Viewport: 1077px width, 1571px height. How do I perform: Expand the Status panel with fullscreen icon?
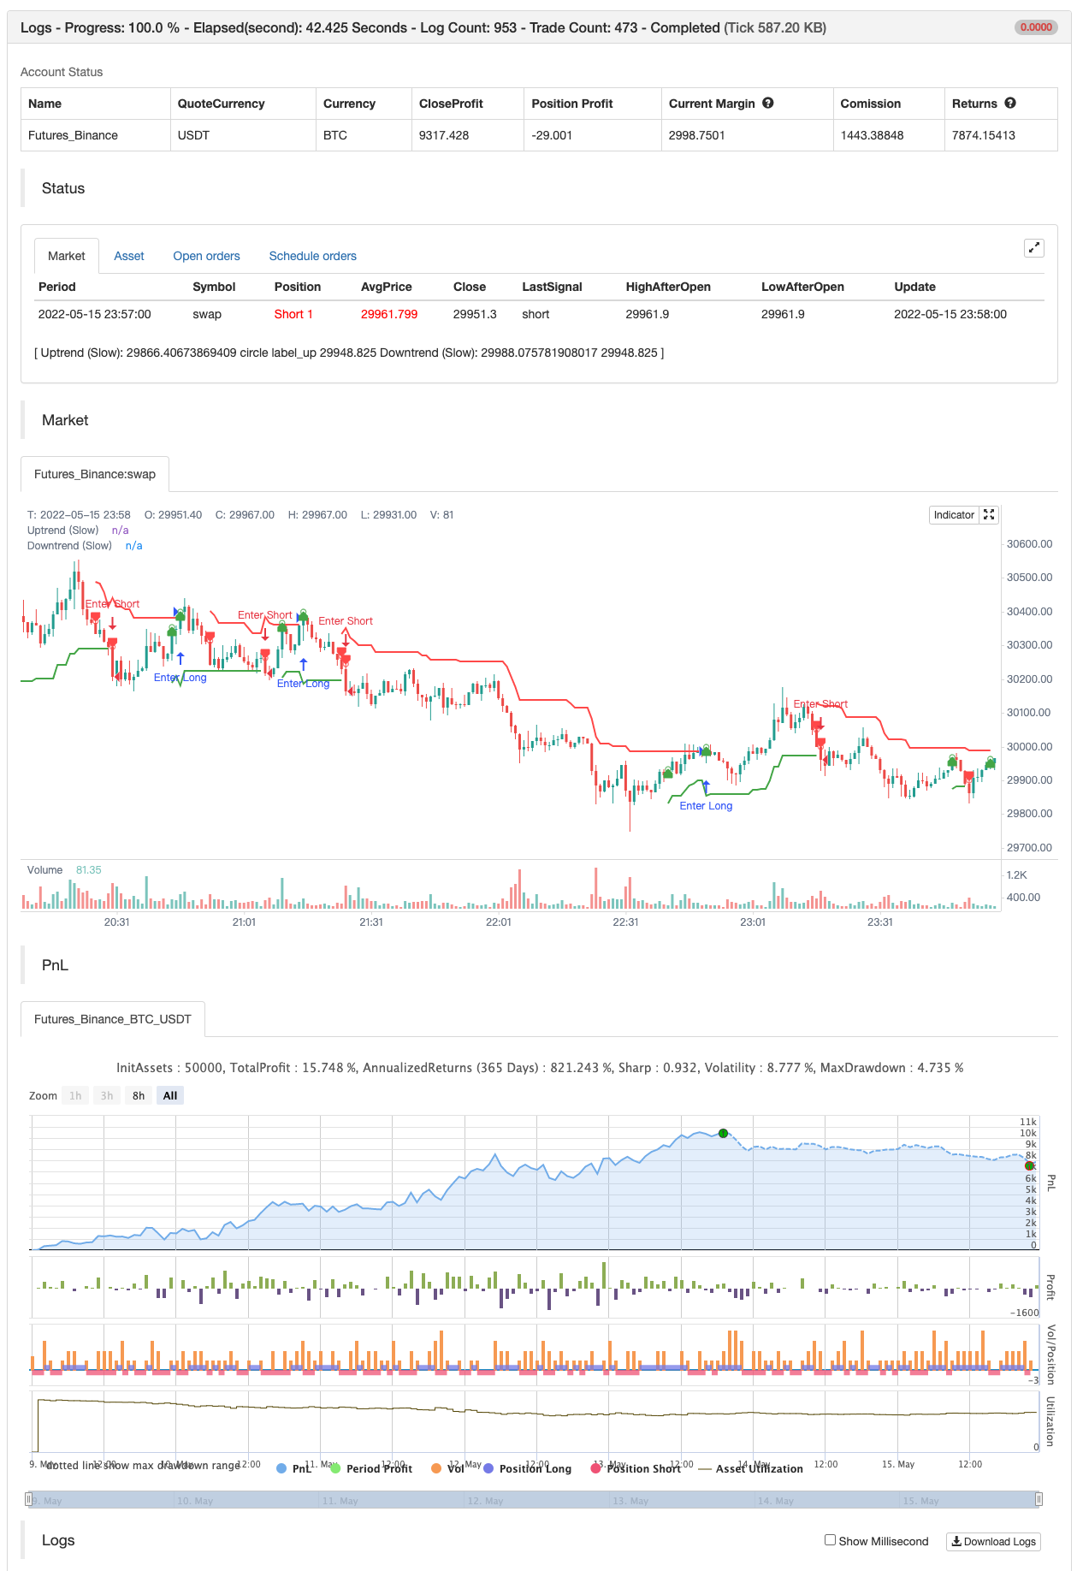pyautogui.click(x=1034, y=248)
